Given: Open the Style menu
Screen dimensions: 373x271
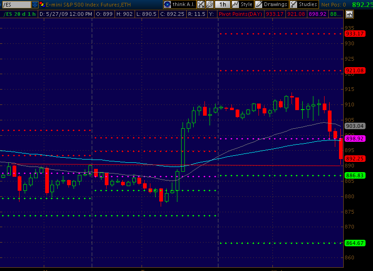Looking at the screenshot, I should [x=246, y=4].
